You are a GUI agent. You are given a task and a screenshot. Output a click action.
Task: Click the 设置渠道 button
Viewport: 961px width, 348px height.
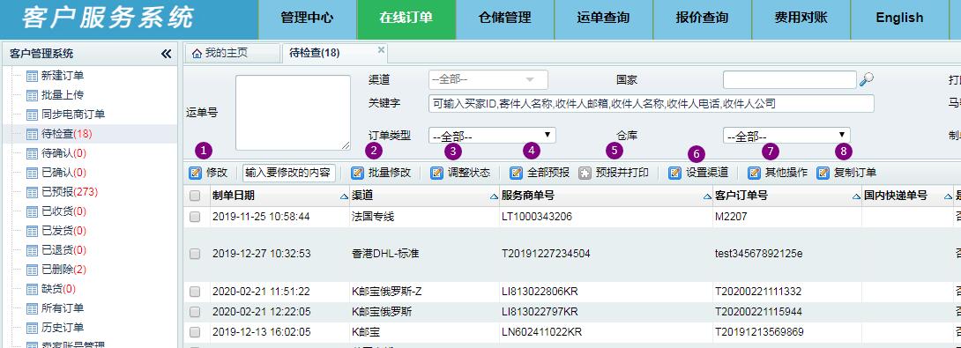click(x=698, y=173)
